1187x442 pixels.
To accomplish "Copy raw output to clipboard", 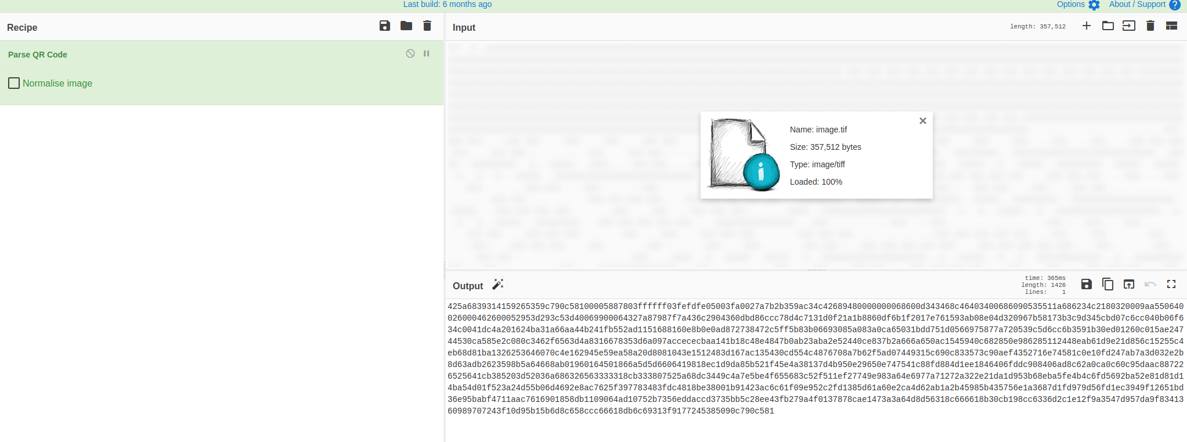I will [1107, 284].
